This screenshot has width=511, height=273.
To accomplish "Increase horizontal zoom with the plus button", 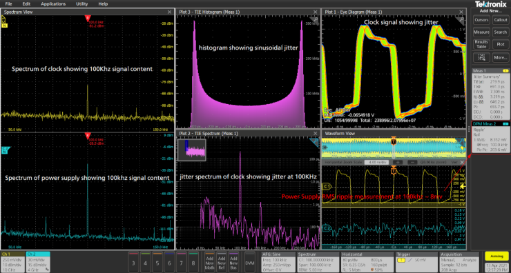I will pyautogui.click(x=398, y=162).
